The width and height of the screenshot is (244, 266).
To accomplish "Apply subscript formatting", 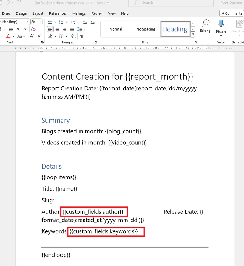I will pyautogui.click(x=19, y=29).
